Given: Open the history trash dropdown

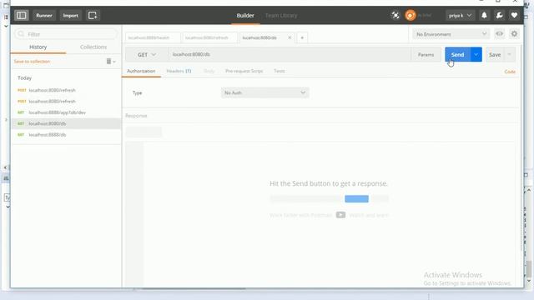Looking at the screenshot, I should (x=111, y=61).
